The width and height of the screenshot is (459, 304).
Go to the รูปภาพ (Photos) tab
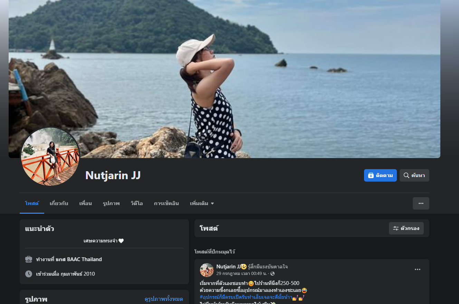[x=111, y=203]
